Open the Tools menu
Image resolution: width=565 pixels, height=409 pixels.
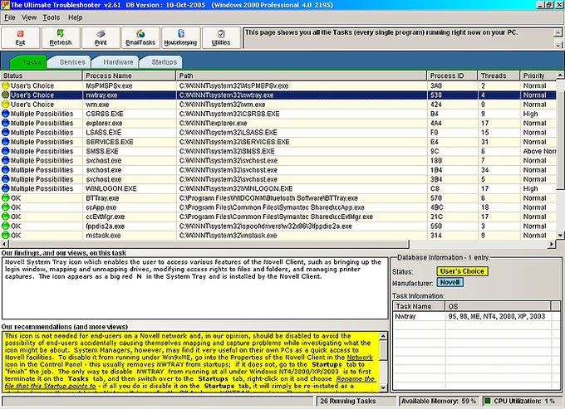click(x=52, y=17)
